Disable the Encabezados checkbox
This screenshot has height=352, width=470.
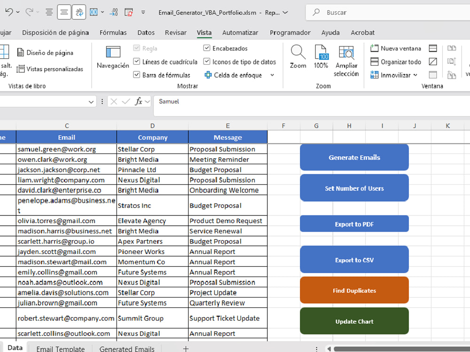click(x=206, y=48)
